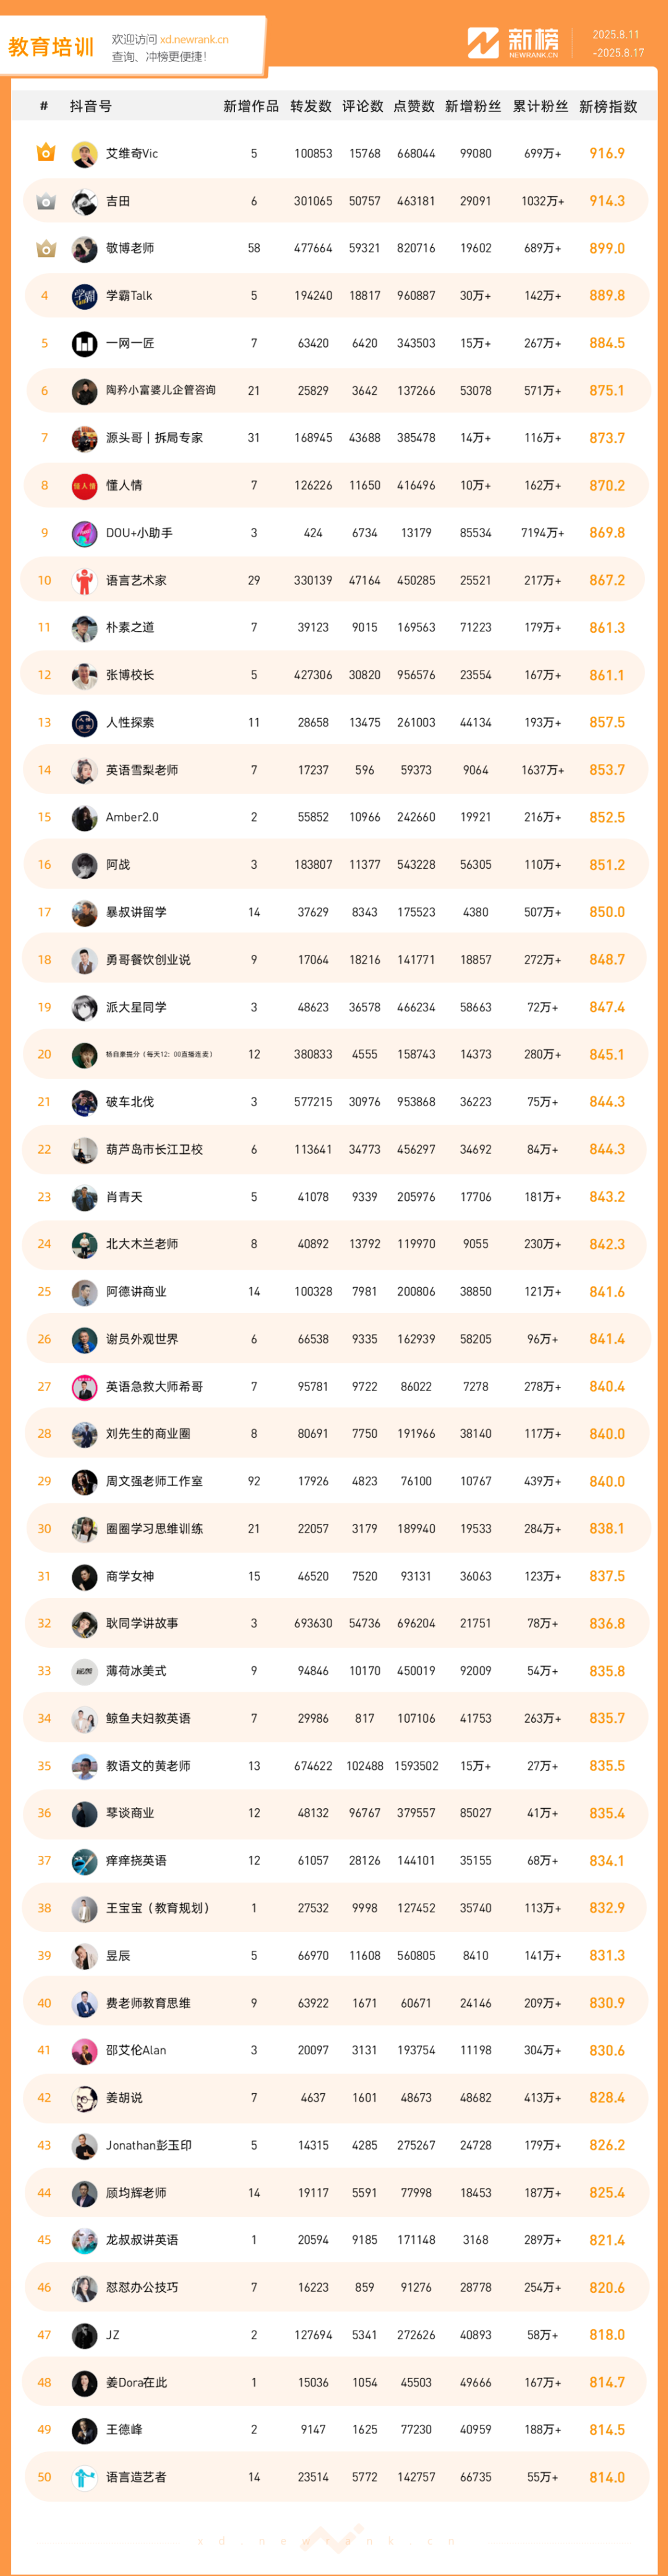Click the gold crown first-place badge
Screen dimensions: 668x2576
coord(45,153)
